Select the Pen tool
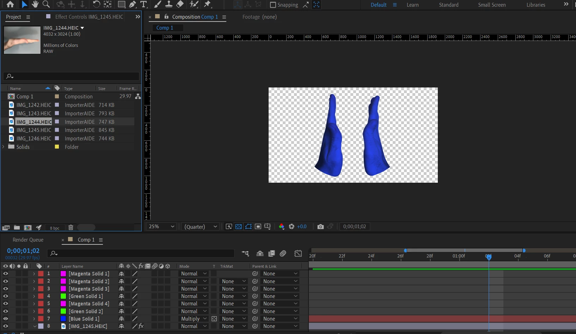The width and height of the screenshot is (576, 334). (133, 4)
